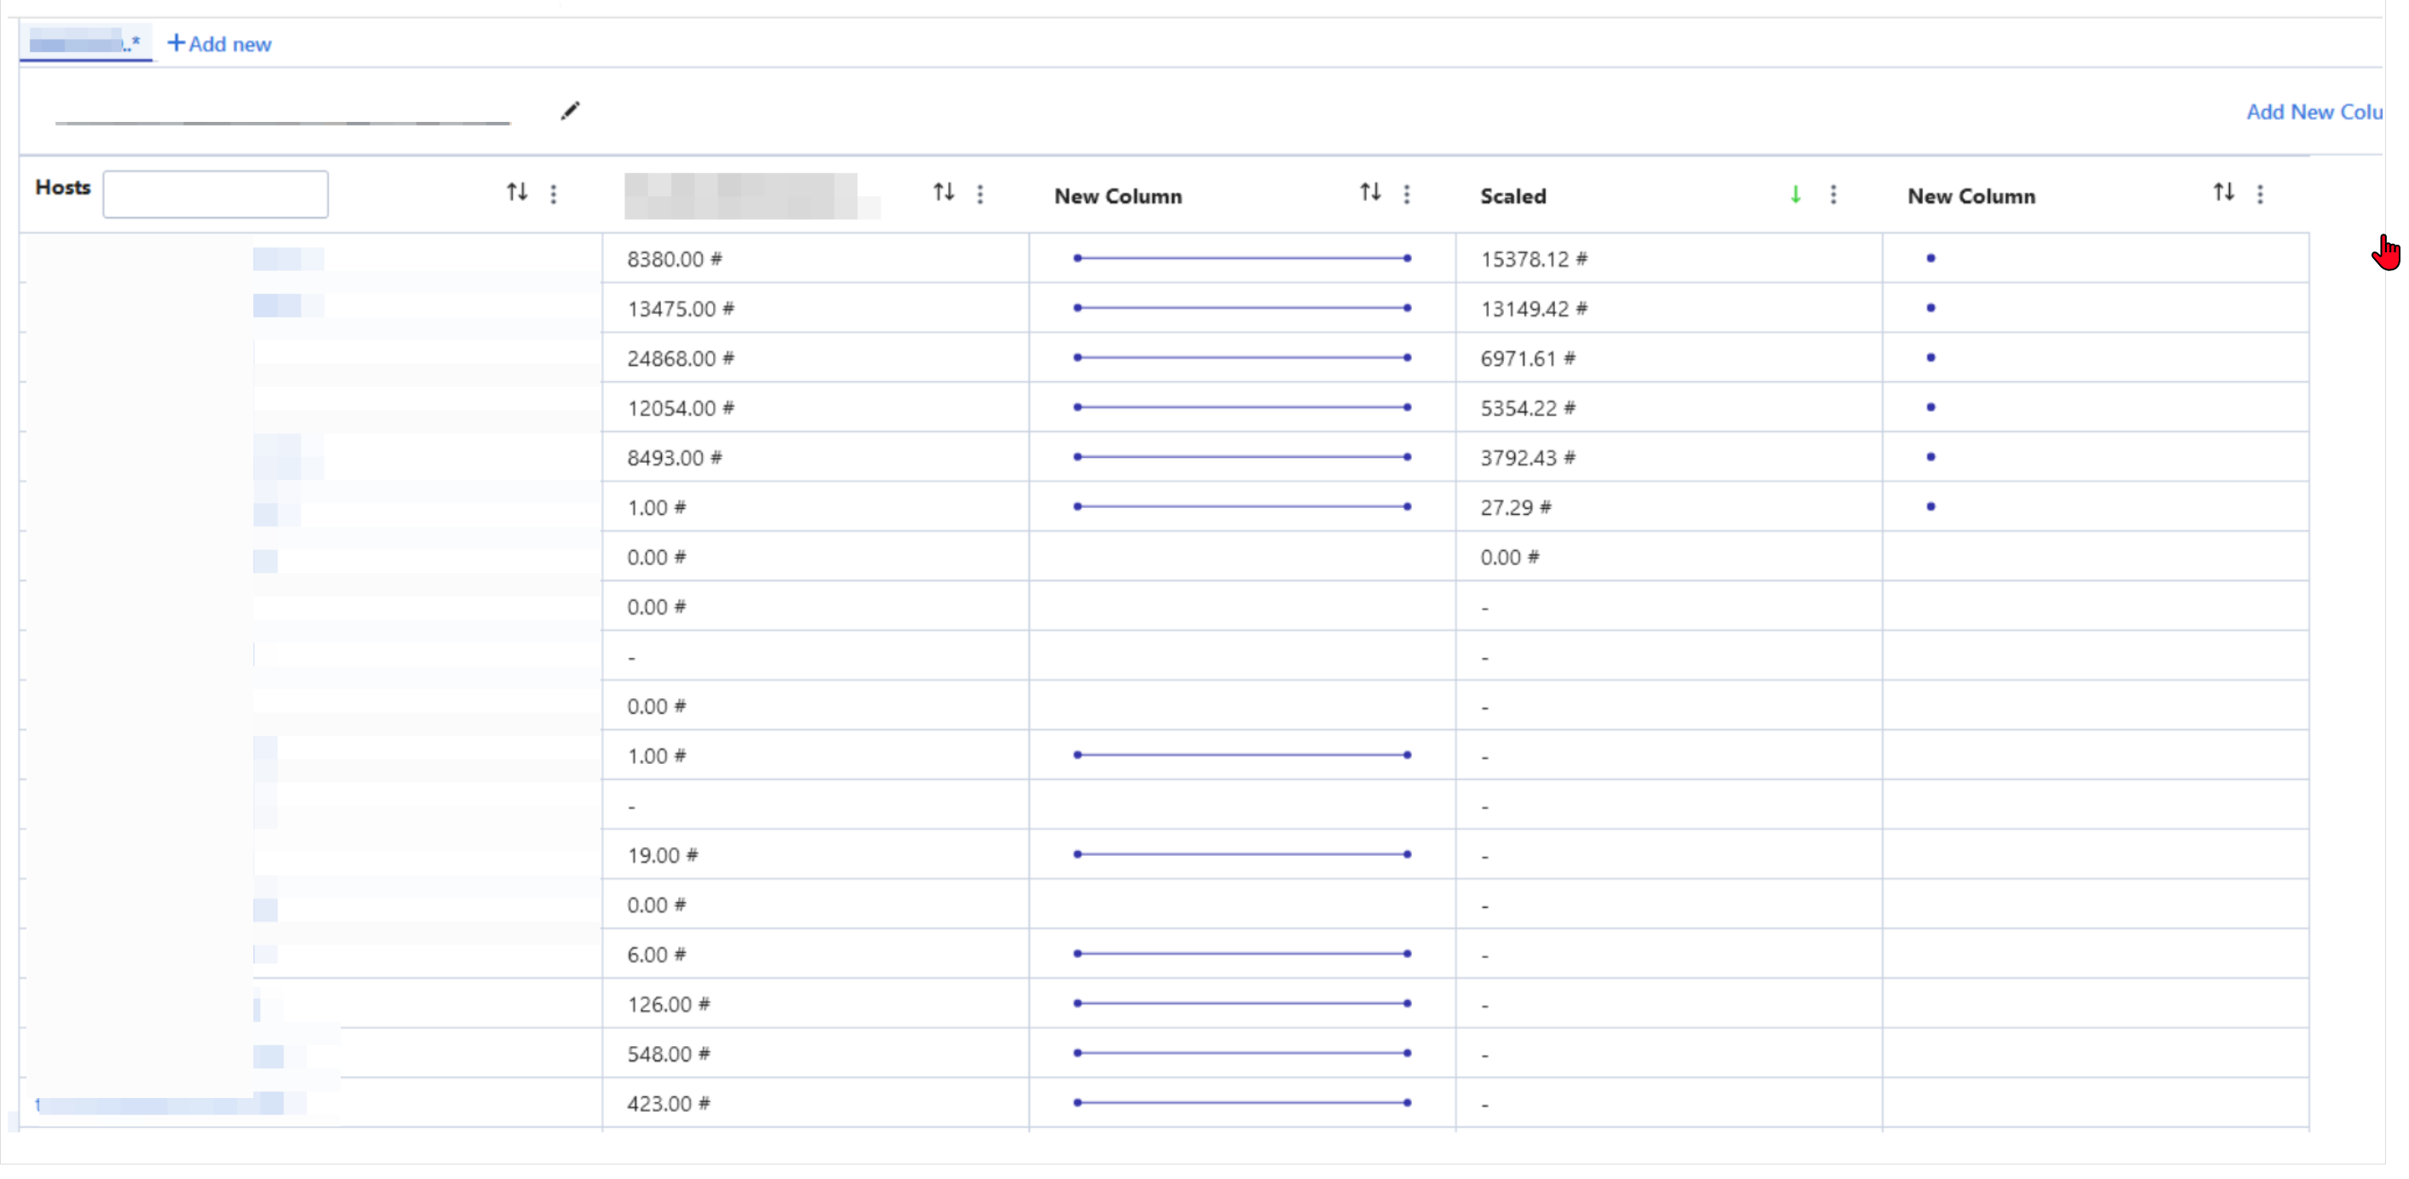The width and height of the screenshot is (2409, 1179).
Task: Toggle Scaled column green sort arrow
Action: pos(1796,194)
